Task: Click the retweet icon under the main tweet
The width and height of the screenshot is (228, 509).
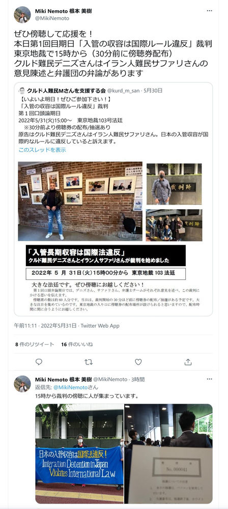Action: [x=89, y=361]
